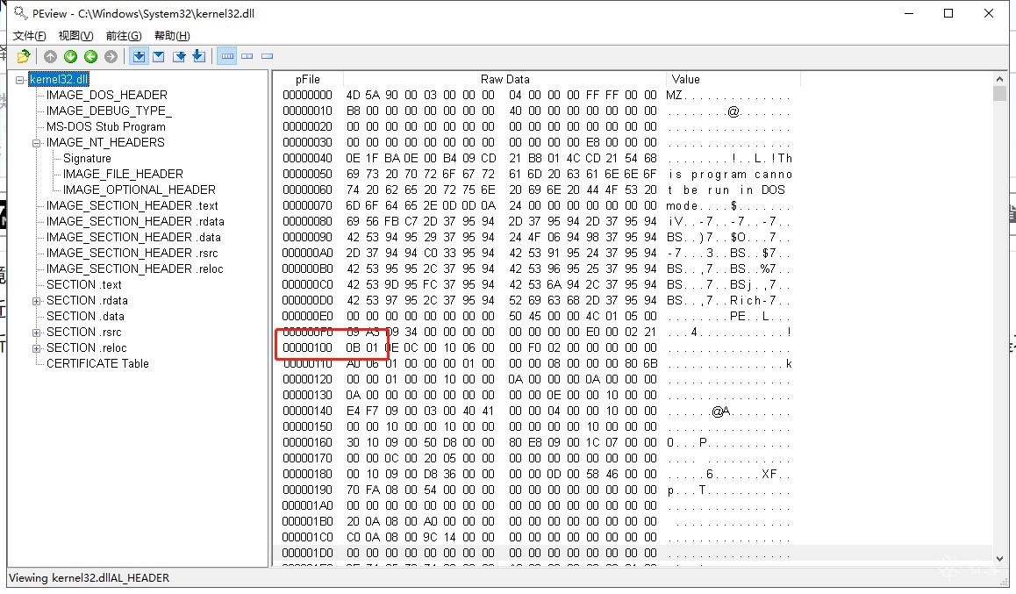Image resolution: width=1016 pixels, height=594 pixels.
Task: Switch to single-cell dword data view icon
Action: click(x=267, y=56)
